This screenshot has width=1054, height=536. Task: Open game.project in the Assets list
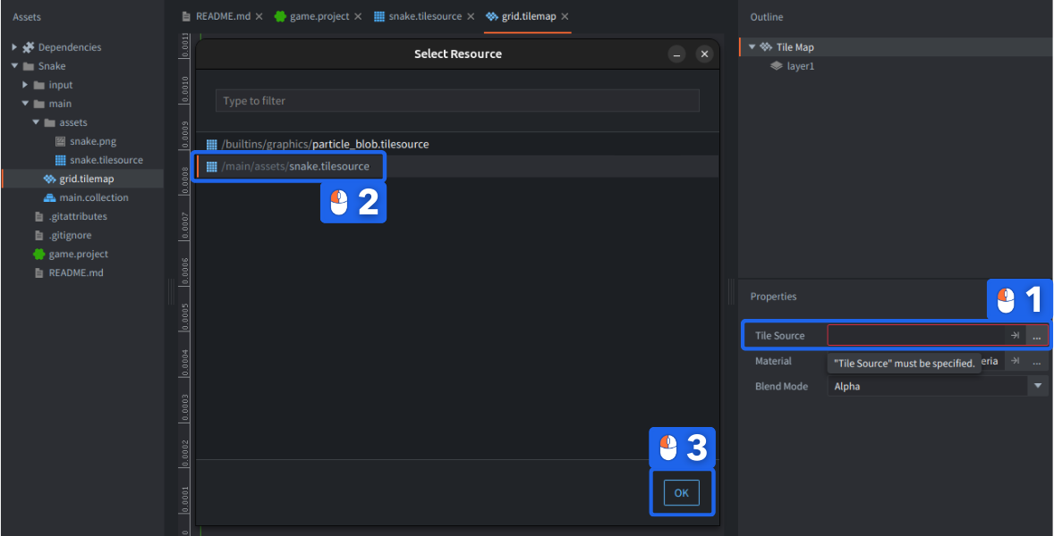(78, 254)
